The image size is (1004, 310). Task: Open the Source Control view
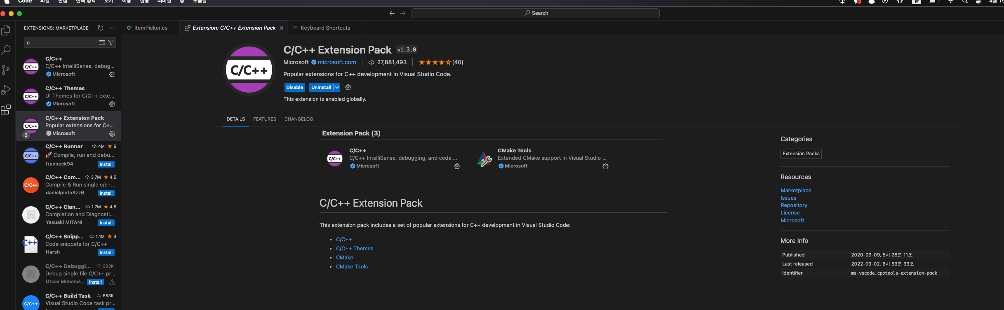6,70
